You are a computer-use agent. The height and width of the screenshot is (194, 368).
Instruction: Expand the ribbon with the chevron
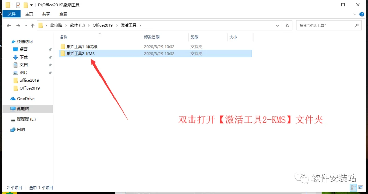(x=355, y=14)
